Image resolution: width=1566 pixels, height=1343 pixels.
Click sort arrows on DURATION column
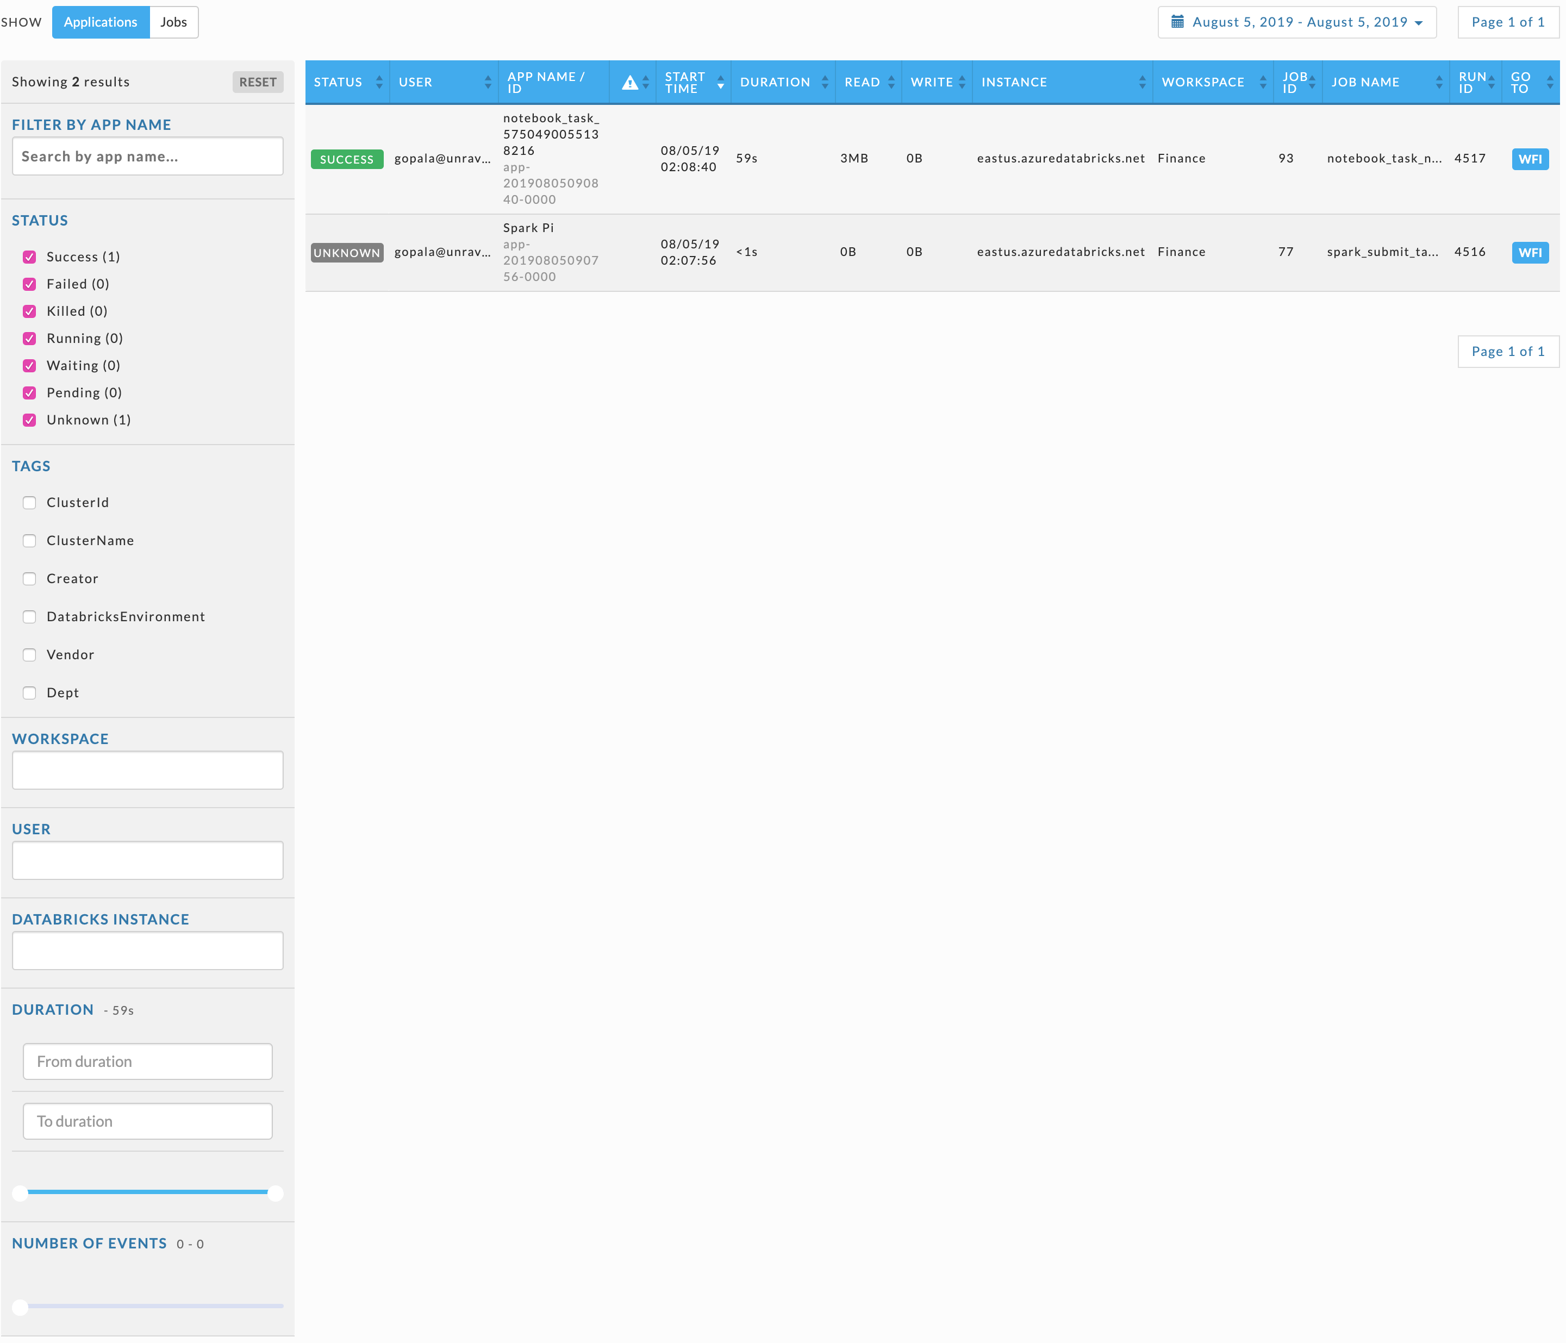point(825,83)
